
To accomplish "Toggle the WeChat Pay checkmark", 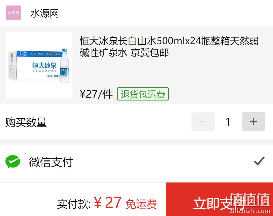I will [x=259, y=161].
